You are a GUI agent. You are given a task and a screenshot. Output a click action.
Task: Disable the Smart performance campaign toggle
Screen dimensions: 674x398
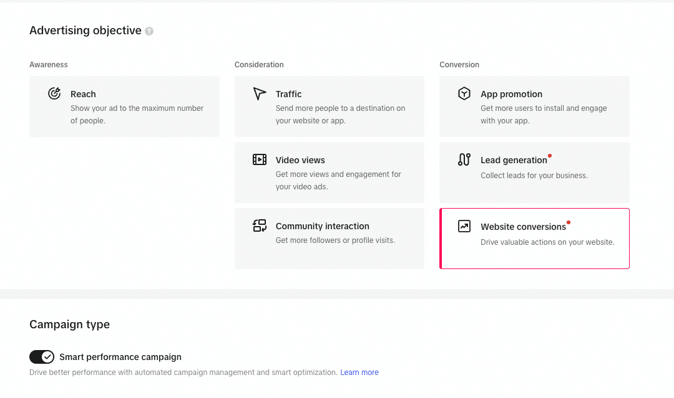coord(42,357)
